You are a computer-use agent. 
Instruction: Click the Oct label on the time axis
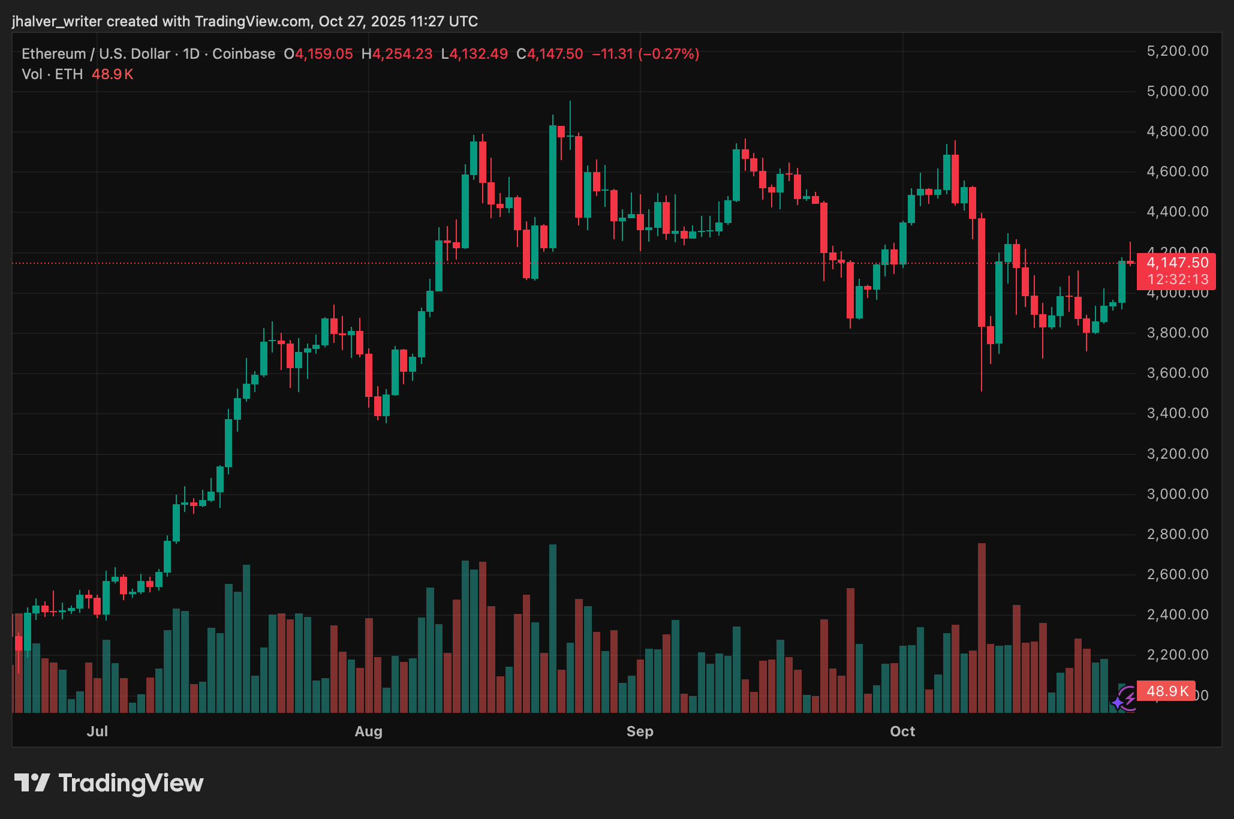(x=902, y=731)
